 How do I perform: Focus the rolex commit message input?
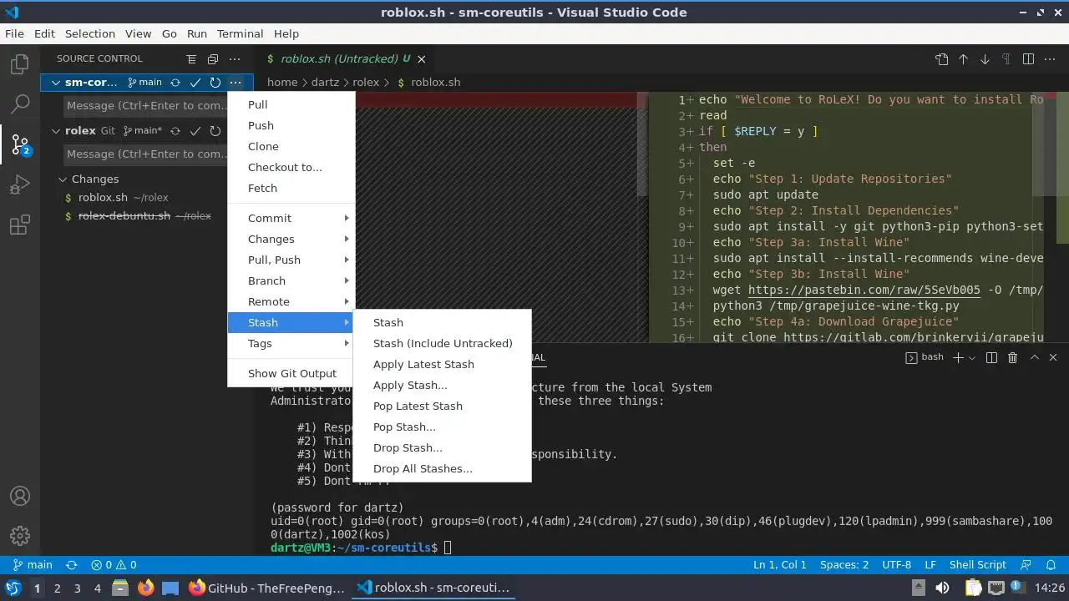[x=147, y=154]
